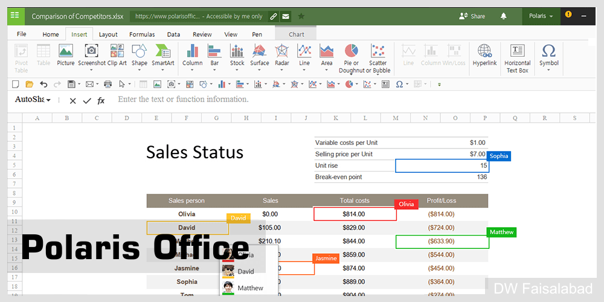This screenshot has height=302, width=604.
Task: Cancel the formula entry with X
Action: coord(72,101)
